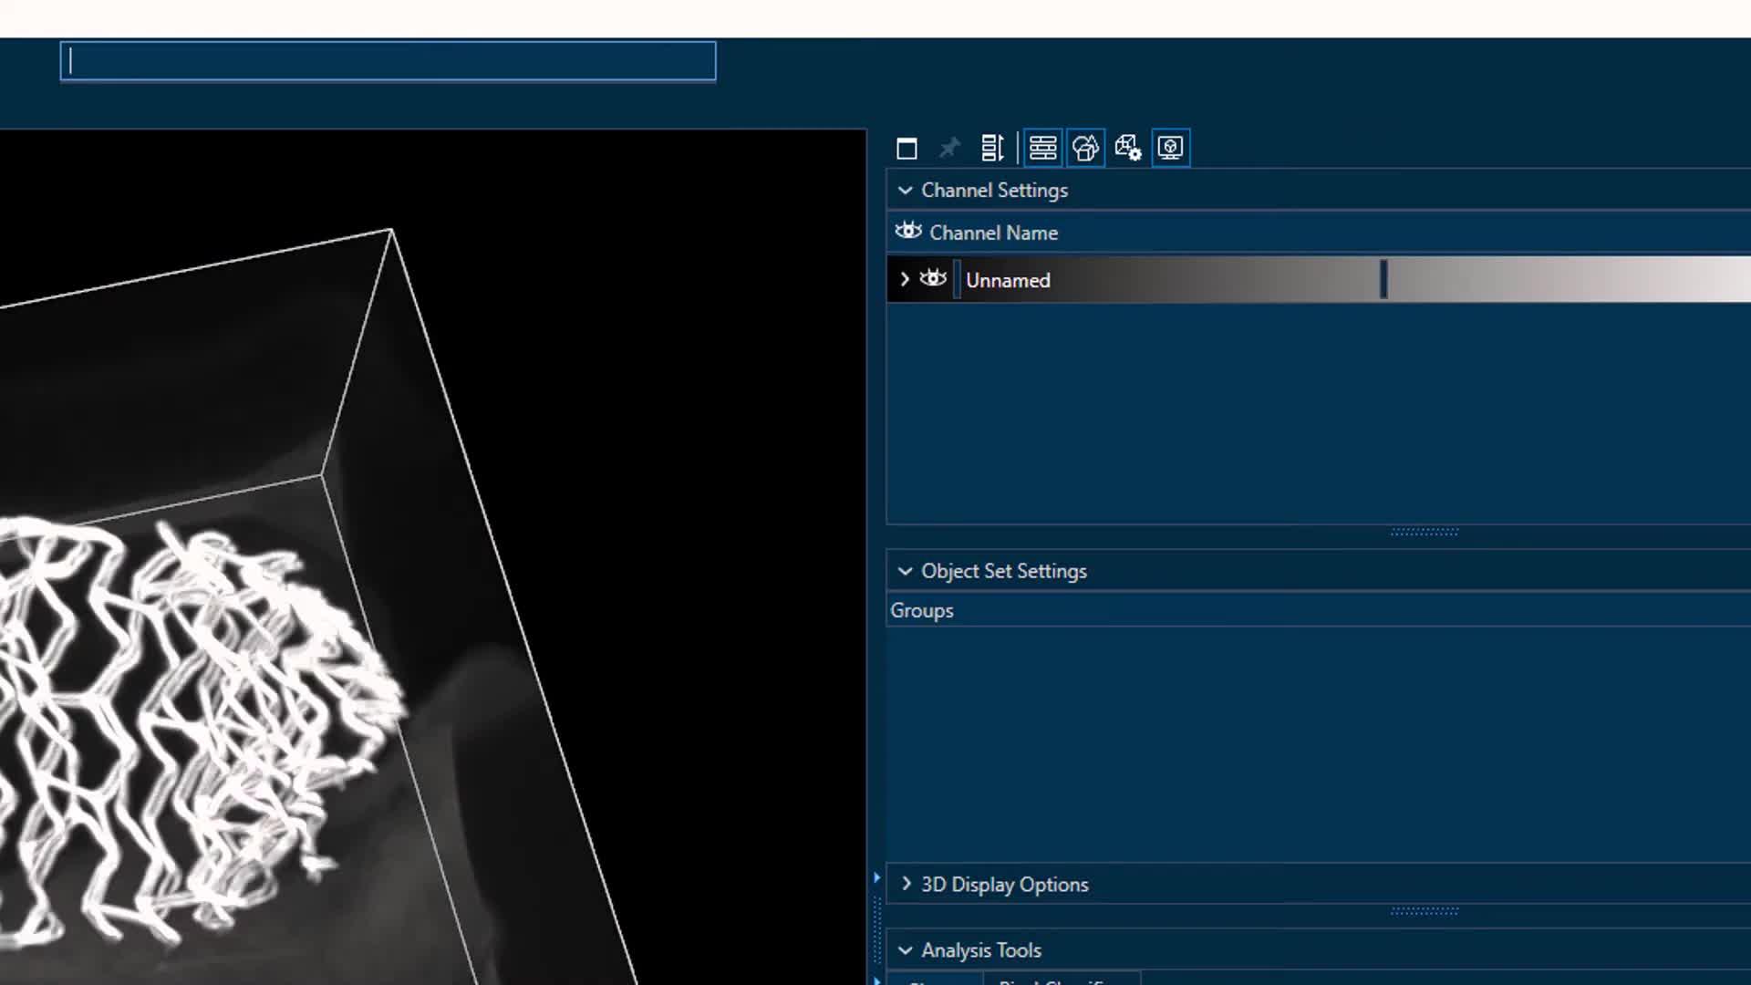Toggle the 3D objects shapes icon
The height and width of the screenshot is (985, 1751).
pos(1085,148)
